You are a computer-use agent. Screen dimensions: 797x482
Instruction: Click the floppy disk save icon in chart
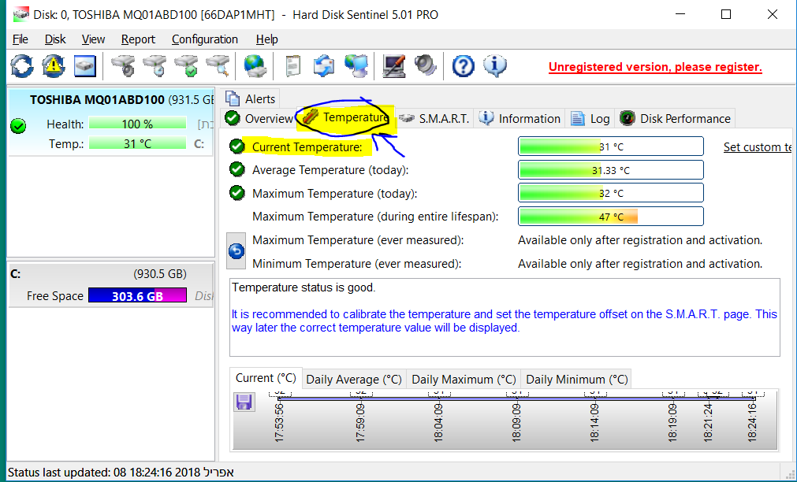(244, 402)
